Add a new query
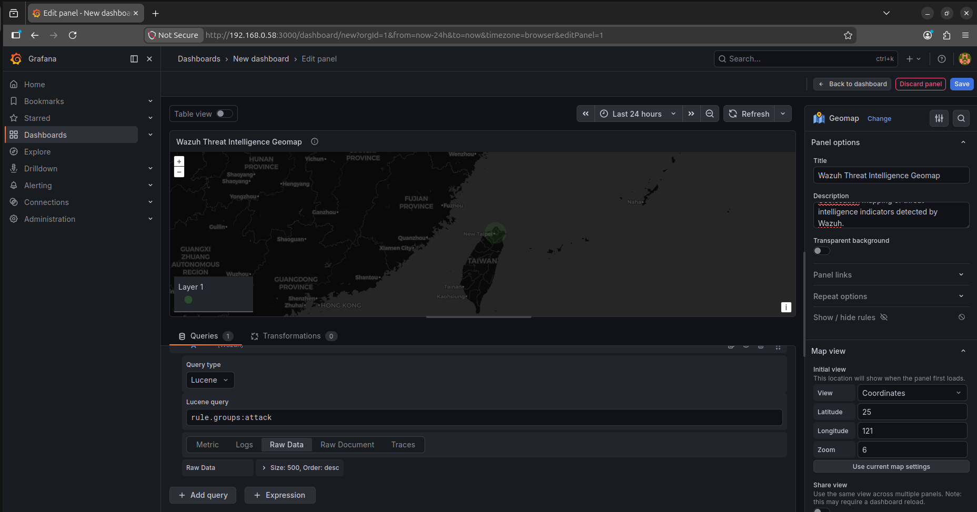 click(x=203, y=495)
